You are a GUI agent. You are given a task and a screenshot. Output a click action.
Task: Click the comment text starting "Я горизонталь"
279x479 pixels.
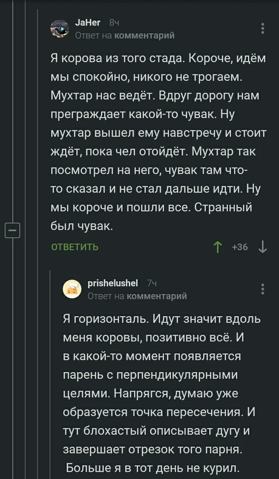[161, 394]
